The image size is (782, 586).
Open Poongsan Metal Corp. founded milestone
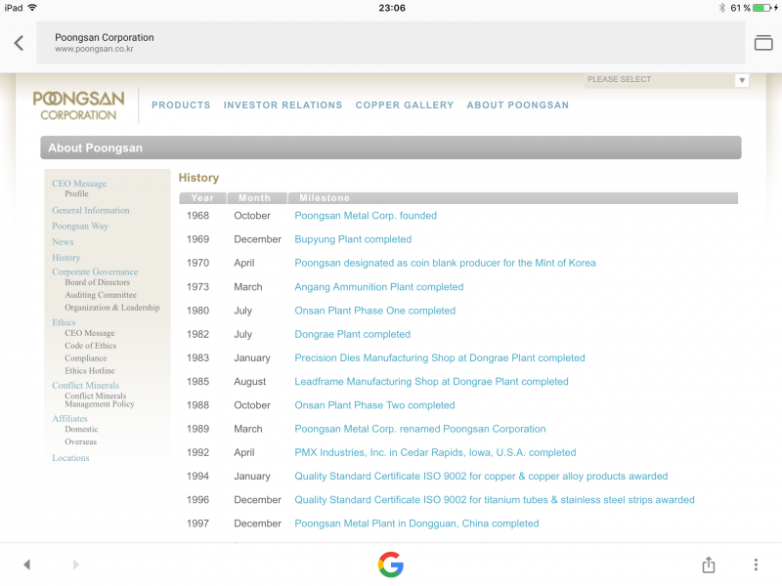coord(366,216)
